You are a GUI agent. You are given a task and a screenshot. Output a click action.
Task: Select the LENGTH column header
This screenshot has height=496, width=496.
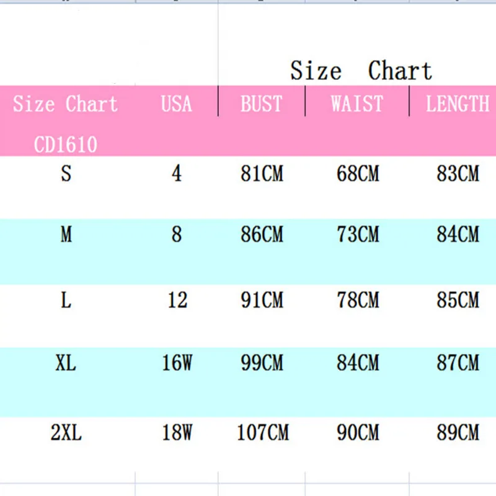[458, 104]
